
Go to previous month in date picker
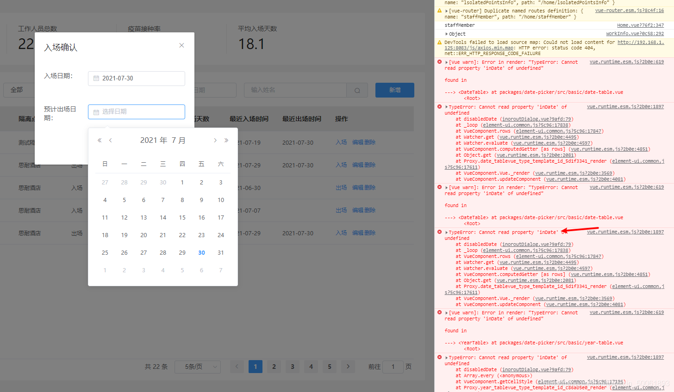click(x=111, y=140)
